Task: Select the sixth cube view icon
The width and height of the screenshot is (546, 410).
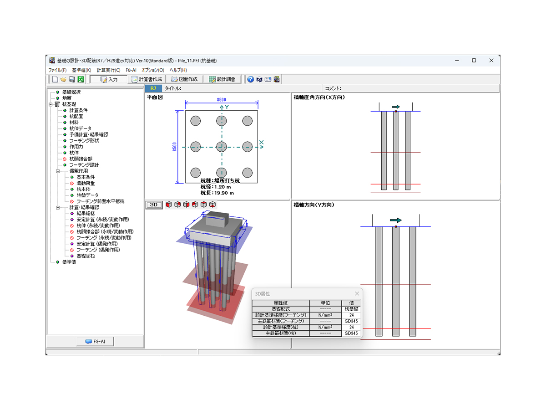Action: click(x=212, y=205)
